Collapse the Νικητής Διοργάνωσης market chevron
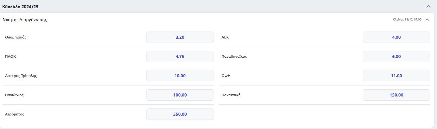 tap(427, 20)
